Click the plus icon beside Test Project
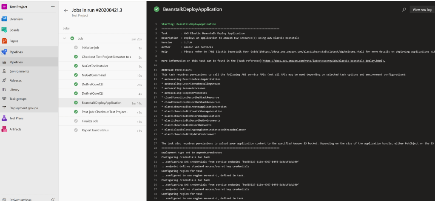Viewport: 435px width, 201px height. pyautogui.click(x=53, y=7)
